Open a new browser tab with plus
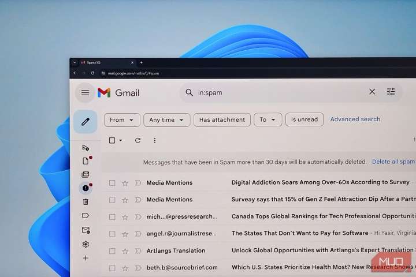The width and height of the screenshot is (416, 277). [x=141, y=62]
